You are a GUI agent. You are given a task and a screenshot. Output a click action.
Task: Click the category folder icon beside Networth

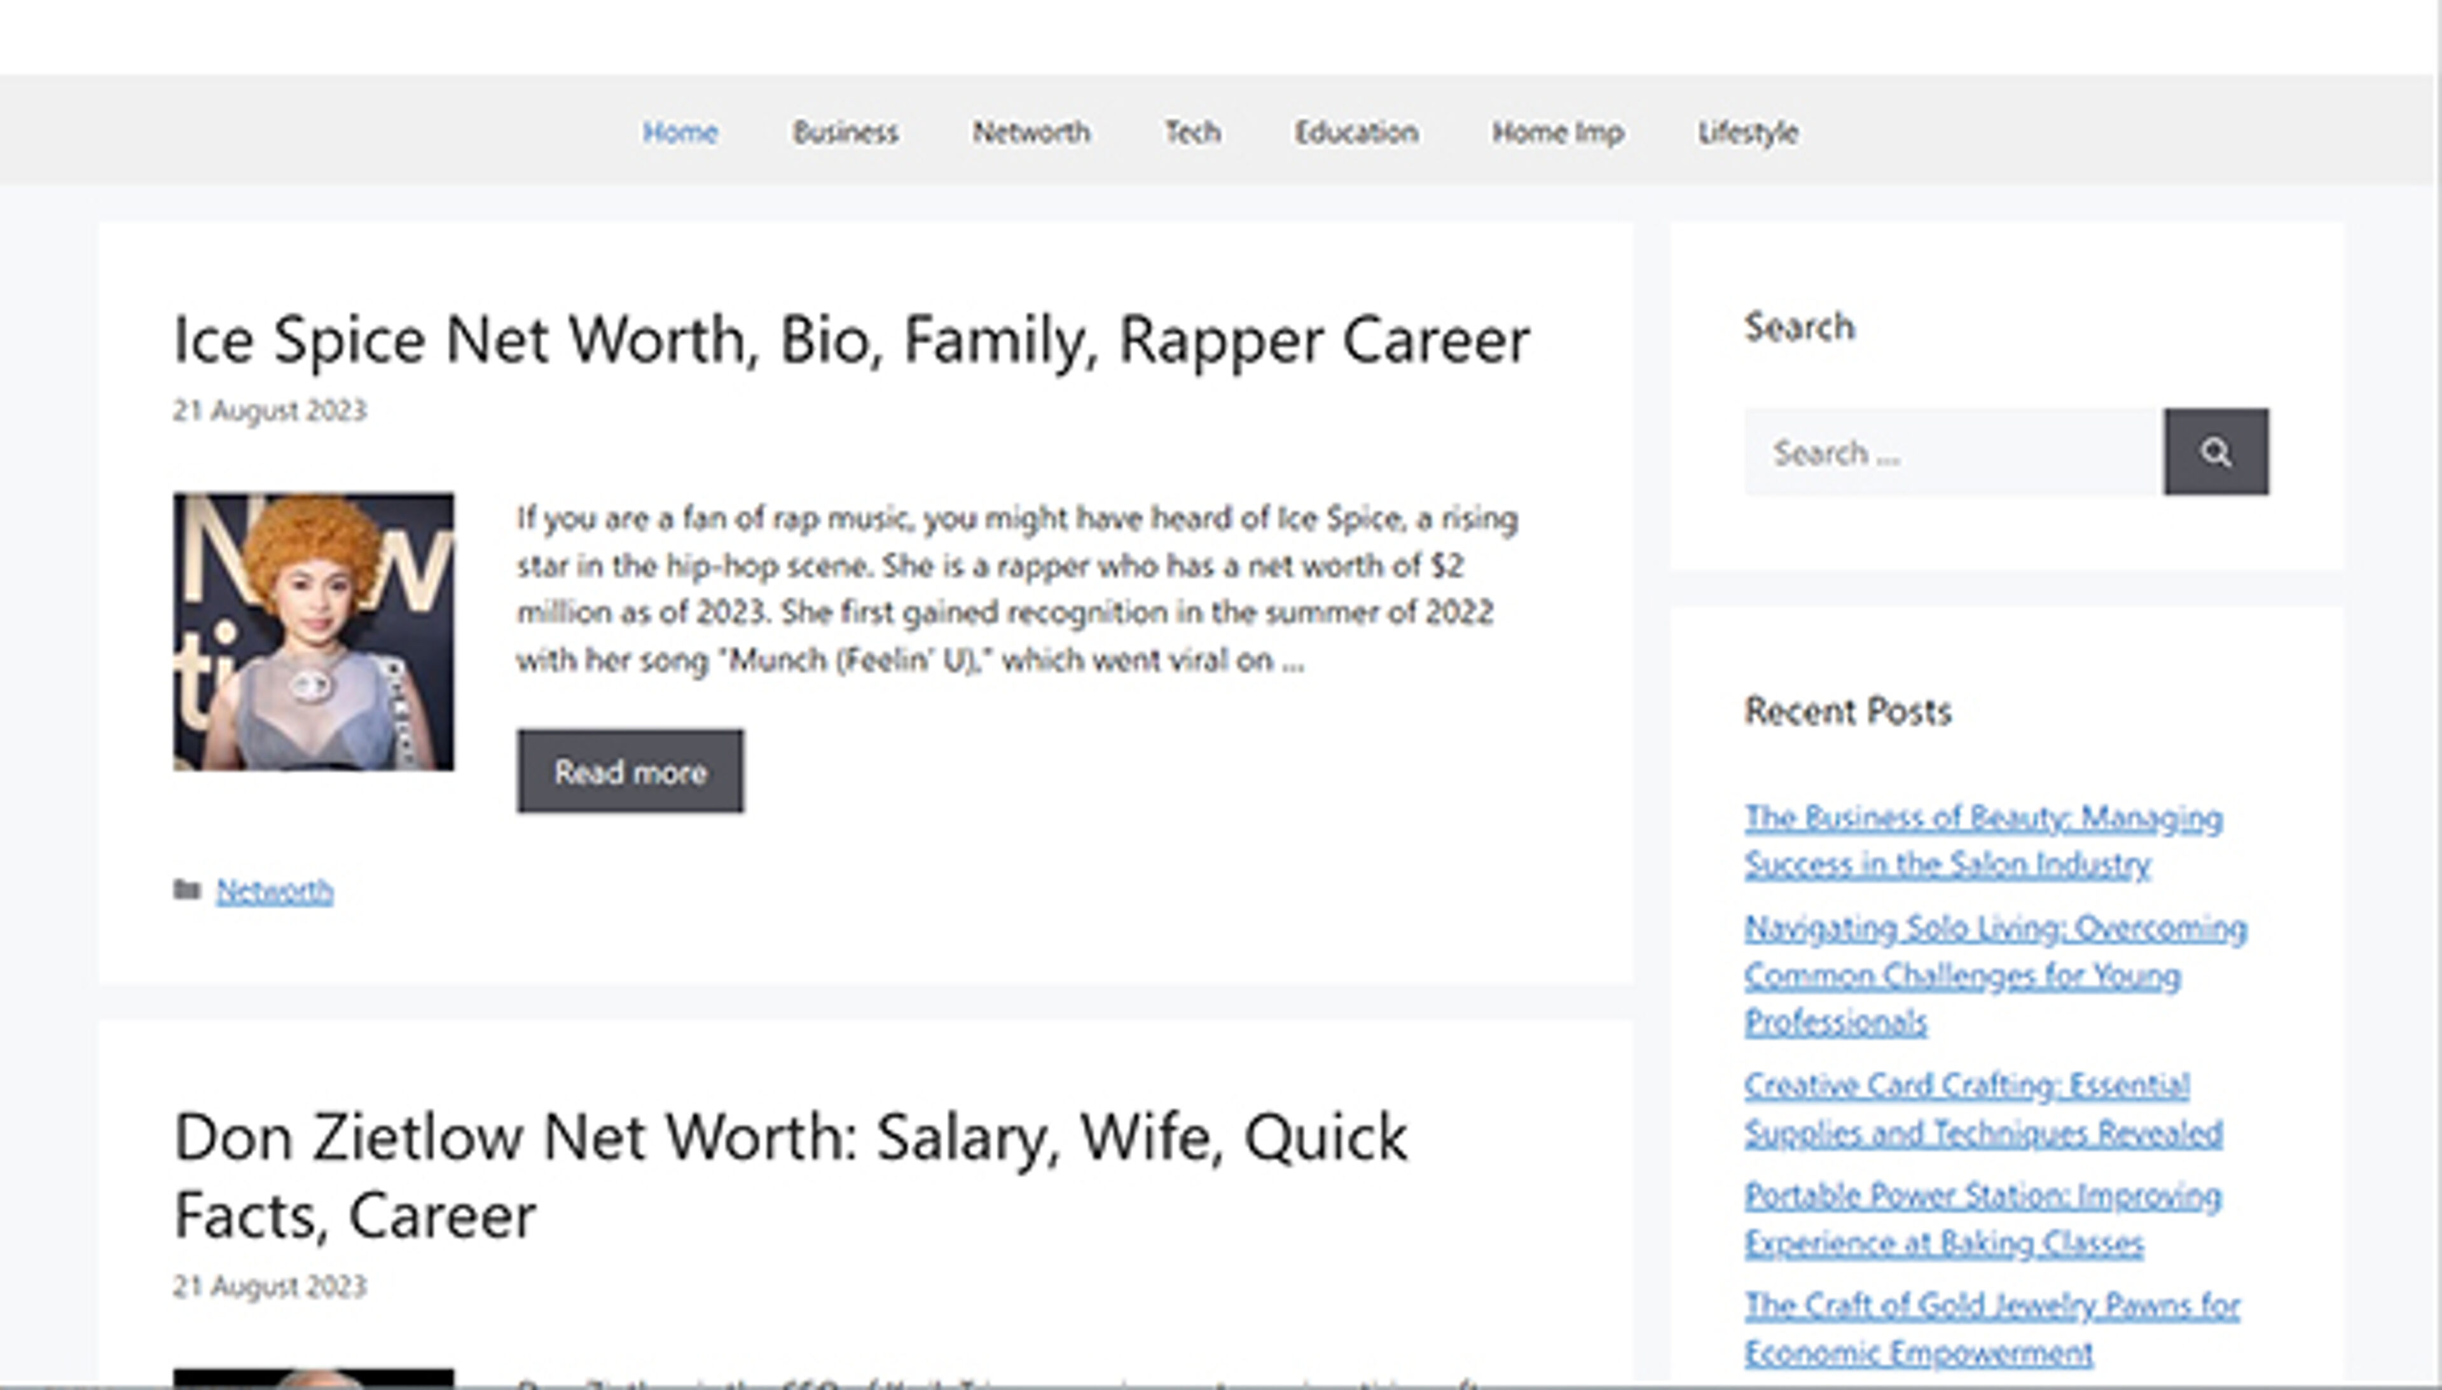click(x=187, y=889)
